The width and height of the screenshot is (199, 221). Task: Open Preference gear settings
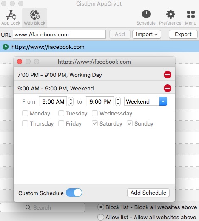(171, 14)
